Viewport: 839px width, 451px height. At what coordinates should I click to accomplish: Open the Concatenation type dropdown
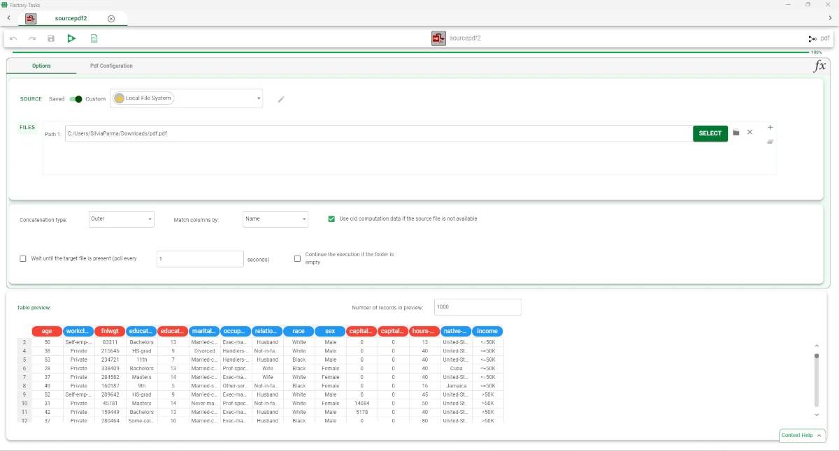pyautogui.click(x=122, y=219)
